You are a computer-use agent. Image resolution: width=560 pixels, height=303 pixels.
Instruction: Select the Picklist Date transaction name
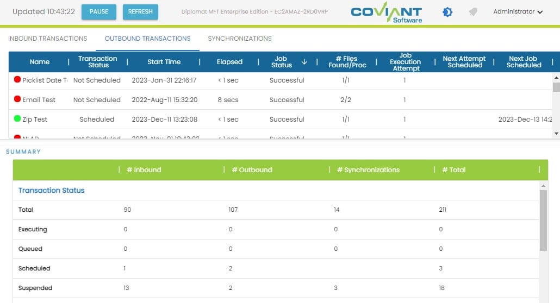(45, 80)
